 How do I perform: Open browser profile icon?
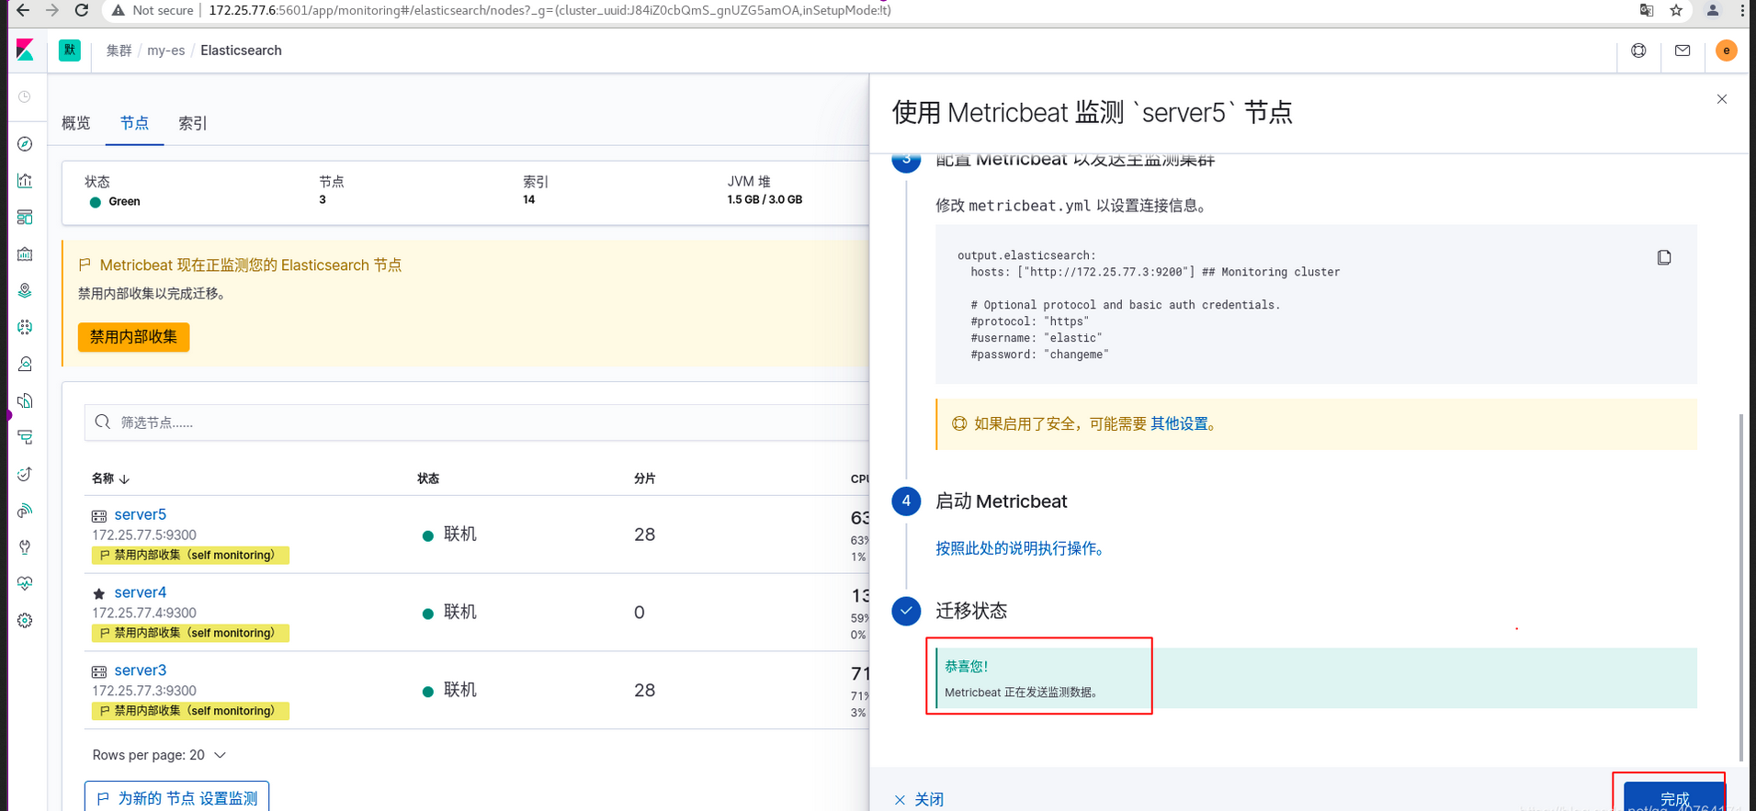[x=1713, y=10]
